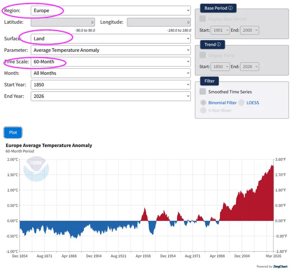The image size is (295, 272).
Task: Open Base Period End dropdown showing 2000
Action: click(x=249, y=30)
